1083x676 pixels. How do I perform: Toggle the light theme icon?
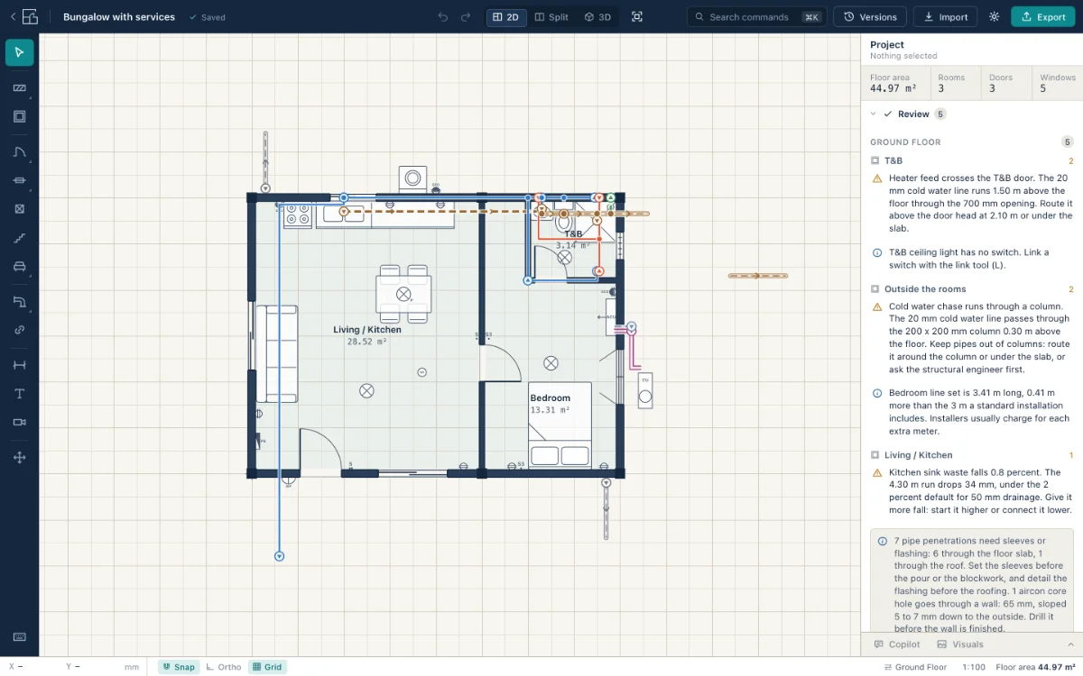click(x=995, y=17)
